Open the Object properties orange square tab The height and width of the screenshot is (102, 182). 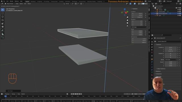click(152, 59)
